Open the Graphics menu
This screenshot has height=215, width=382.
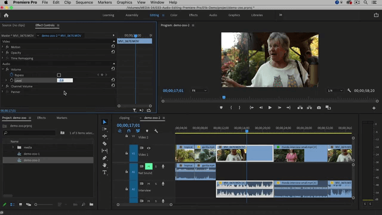click(x=124, y=2)
